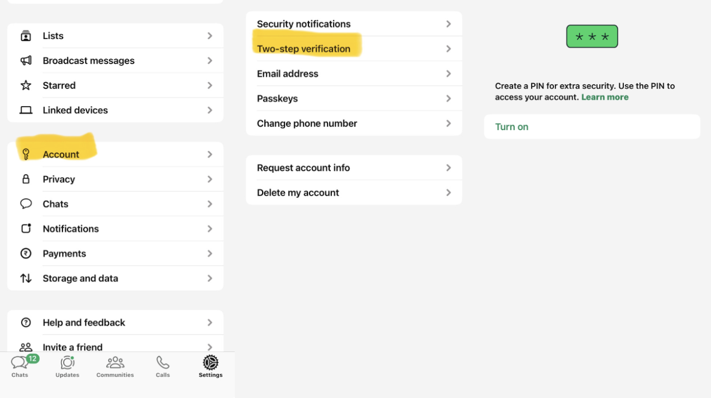The image size is (711, 398).
Task: Switch to the Updates tab
Action: 67,366
